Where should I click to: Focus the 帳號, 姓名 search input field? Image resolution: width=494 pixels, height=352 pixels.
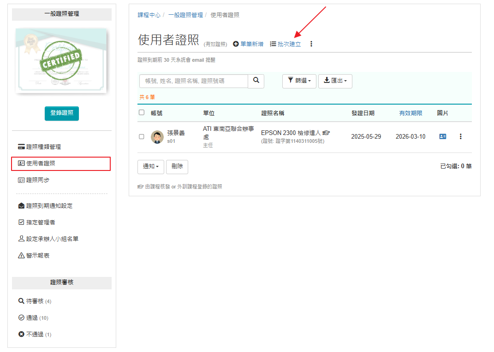coord(193,81)
